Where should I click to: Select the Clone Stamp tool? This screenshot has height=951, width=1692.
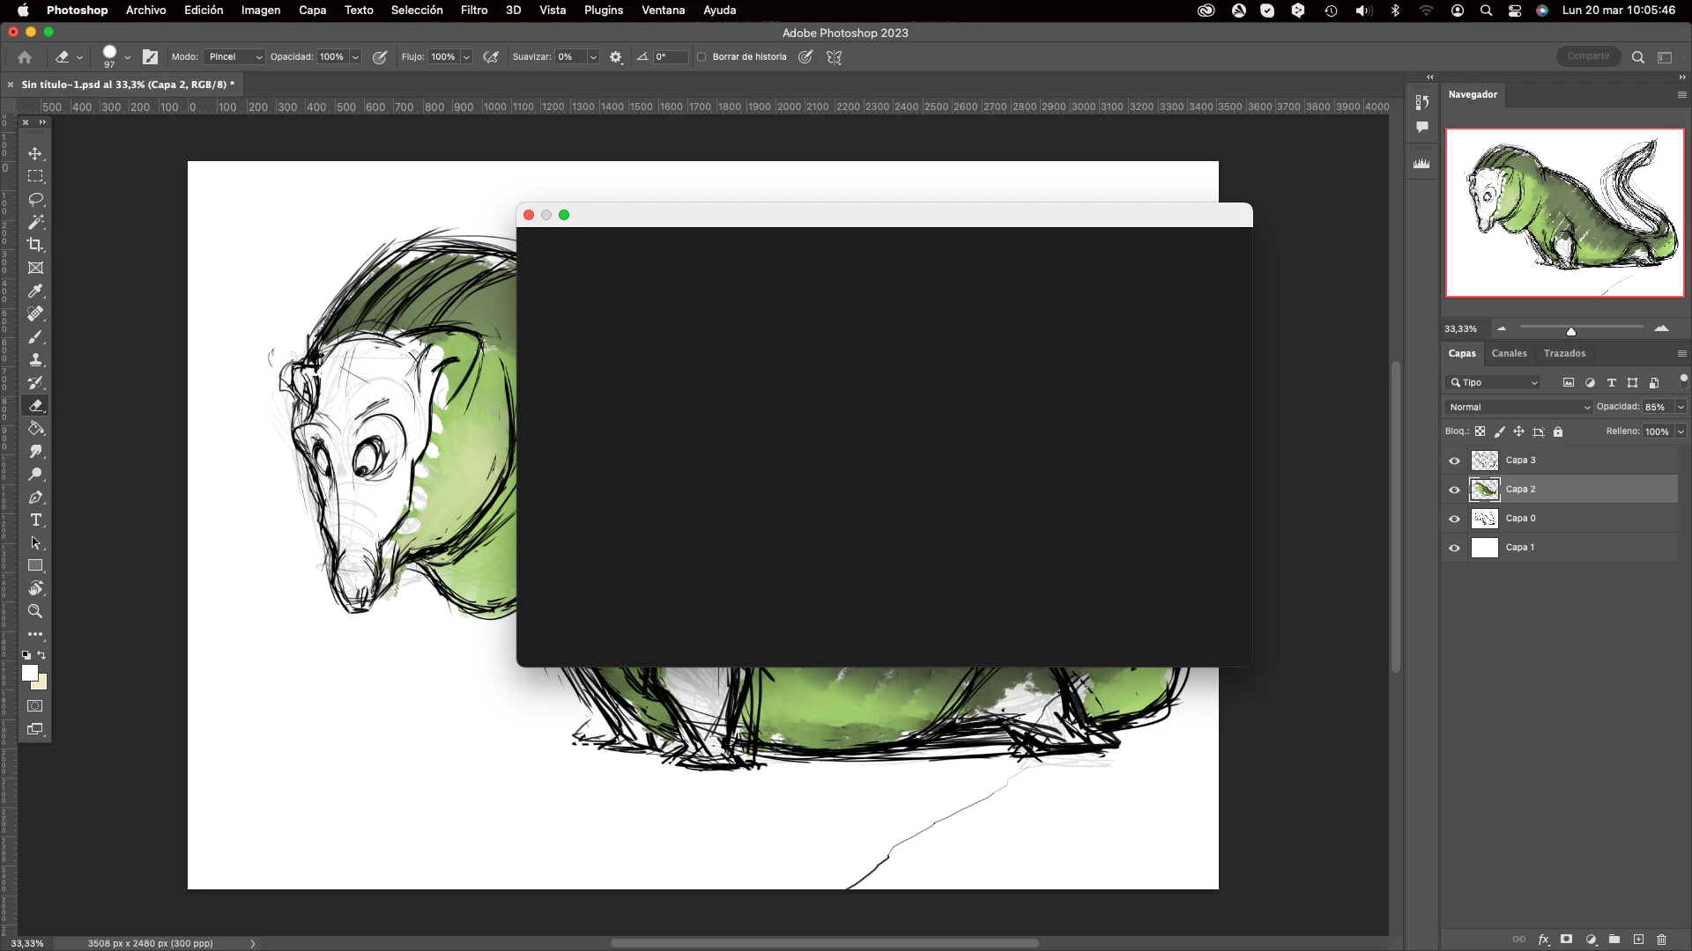pyautogui.click(x=35, y=359)
